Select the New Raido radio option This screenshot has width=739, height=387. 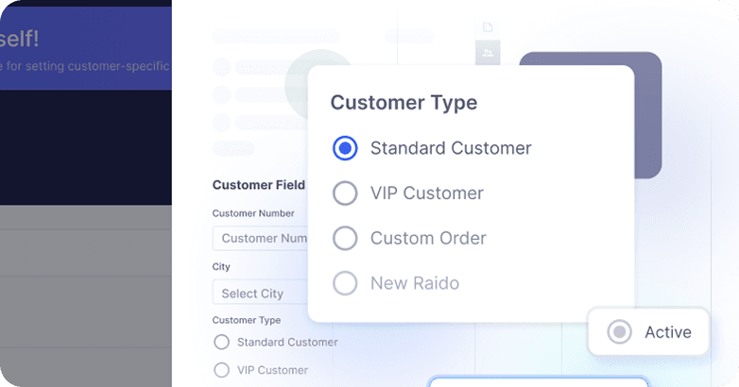pos(346,283)
